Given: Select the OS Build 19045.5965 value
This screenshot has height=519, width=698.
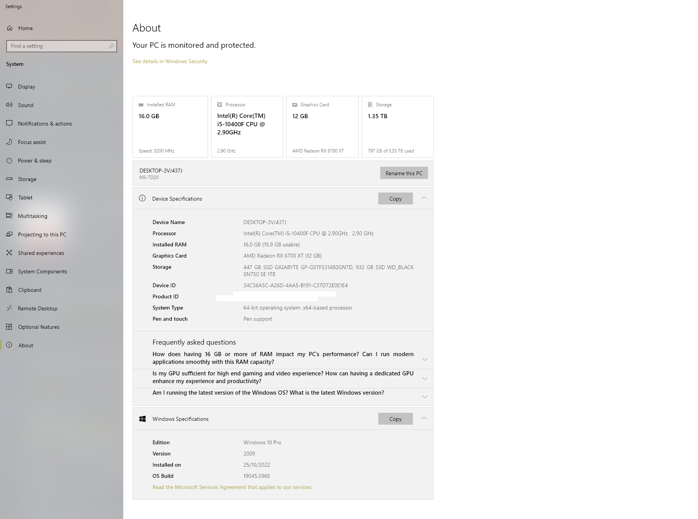Looking at the screenshot, I should (x=257, y=476).
